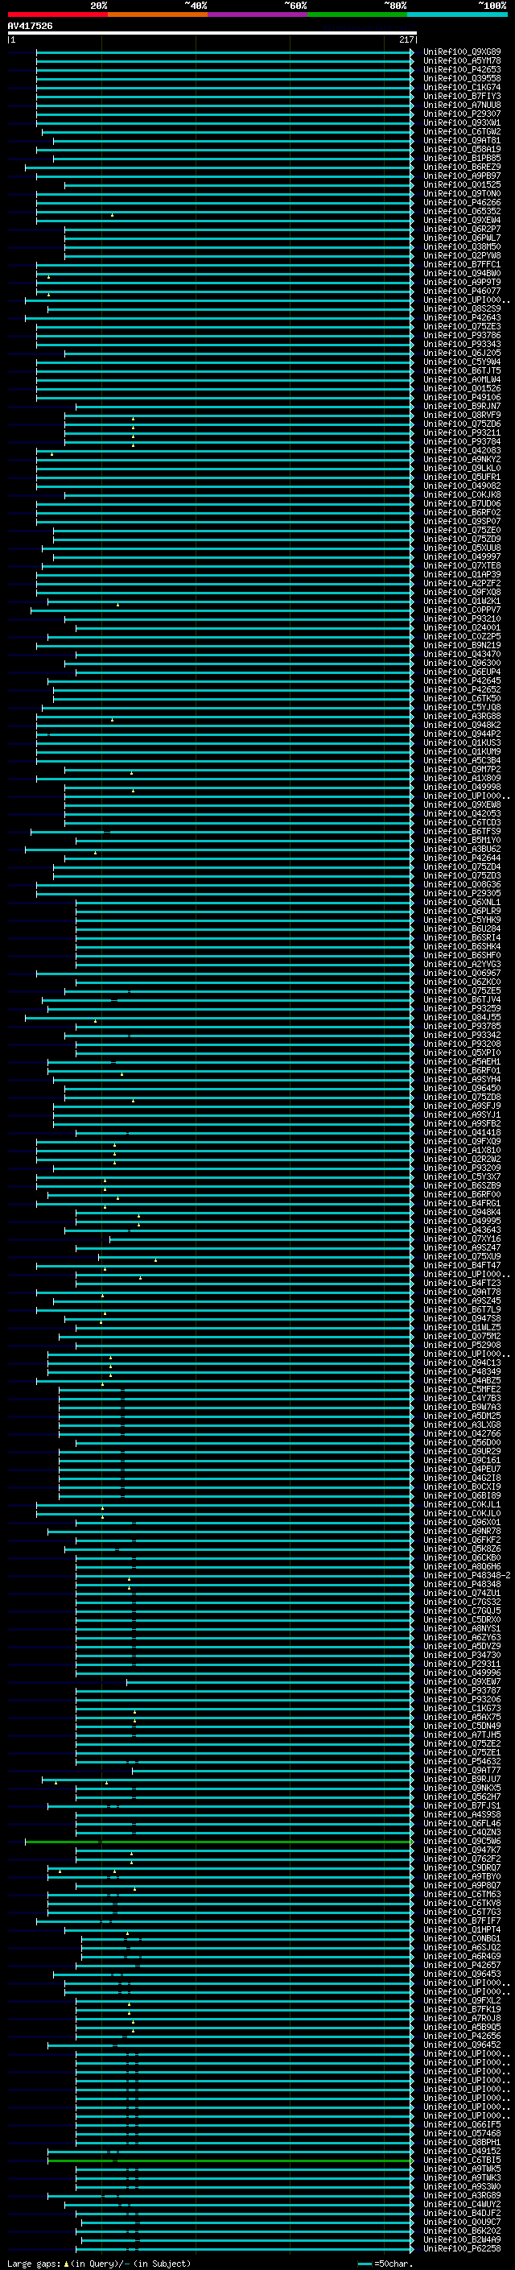Screen dimensions: 515x2270
Task: Select the UniRef100_A1X809 label
Action: click(x=462, y=778)
